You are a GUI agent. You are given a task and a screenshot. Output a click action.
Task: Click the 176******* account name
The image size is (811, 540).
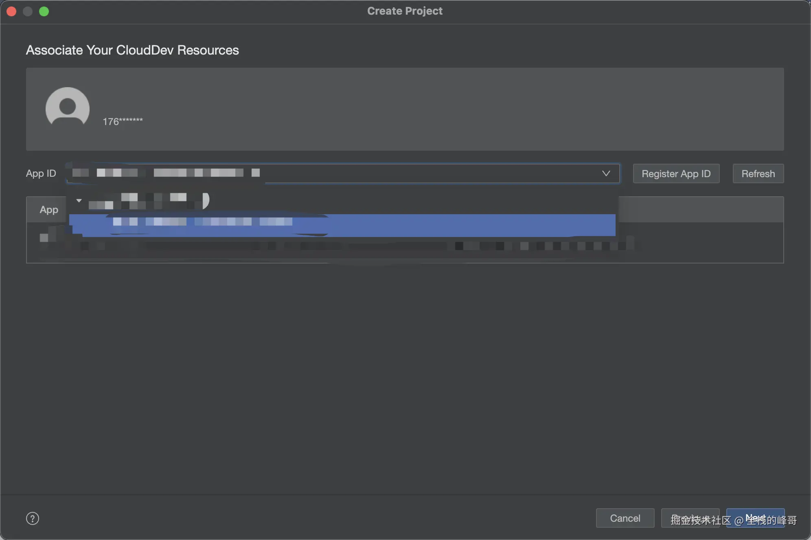(x=123, y=121)
